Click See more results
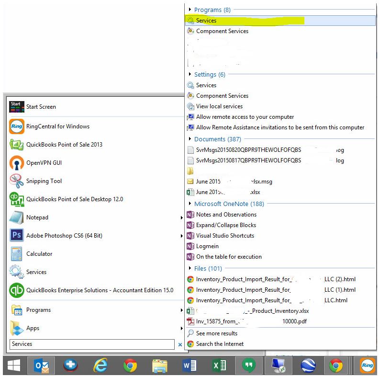Viewport: 380px width, 377px height. (x=217, y=333)
